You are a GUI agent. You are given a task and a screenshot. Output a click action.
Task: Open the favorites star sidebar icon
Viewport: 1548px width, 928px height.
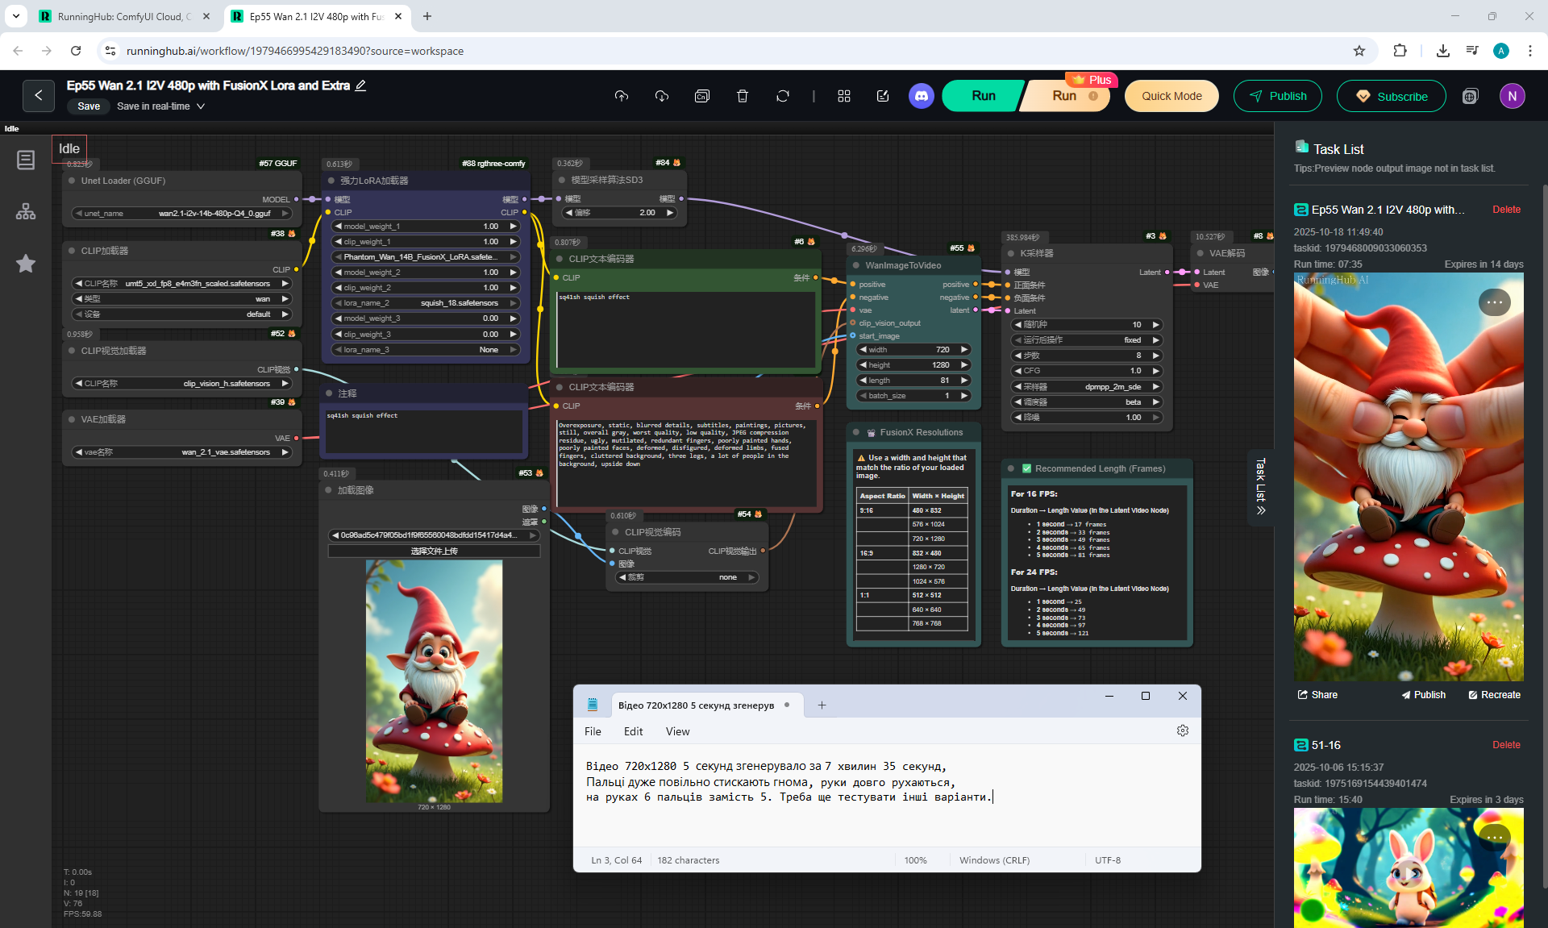pos(26,264)
